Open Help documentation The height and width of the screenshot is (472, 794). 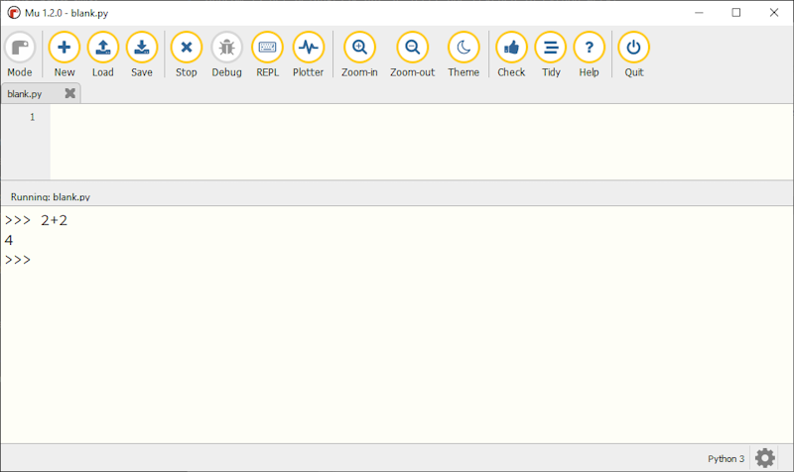pos(589,55)
